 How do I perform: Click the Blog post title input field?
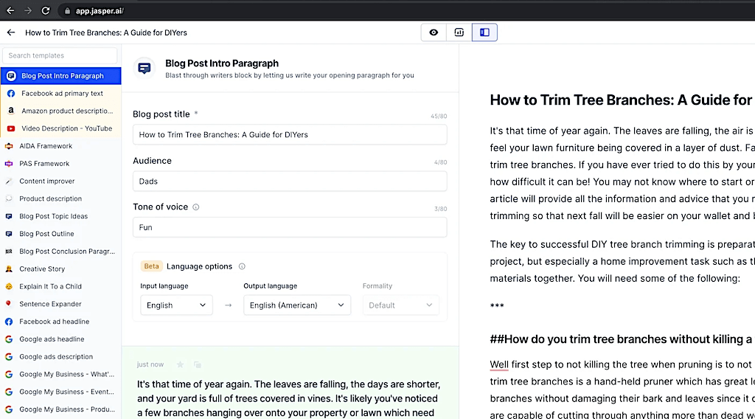[x=290, y=135]
